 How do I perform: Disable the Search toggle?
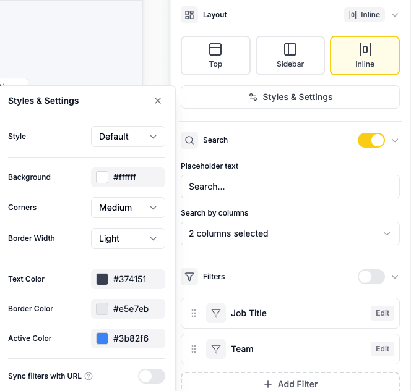tap(371, 140)
